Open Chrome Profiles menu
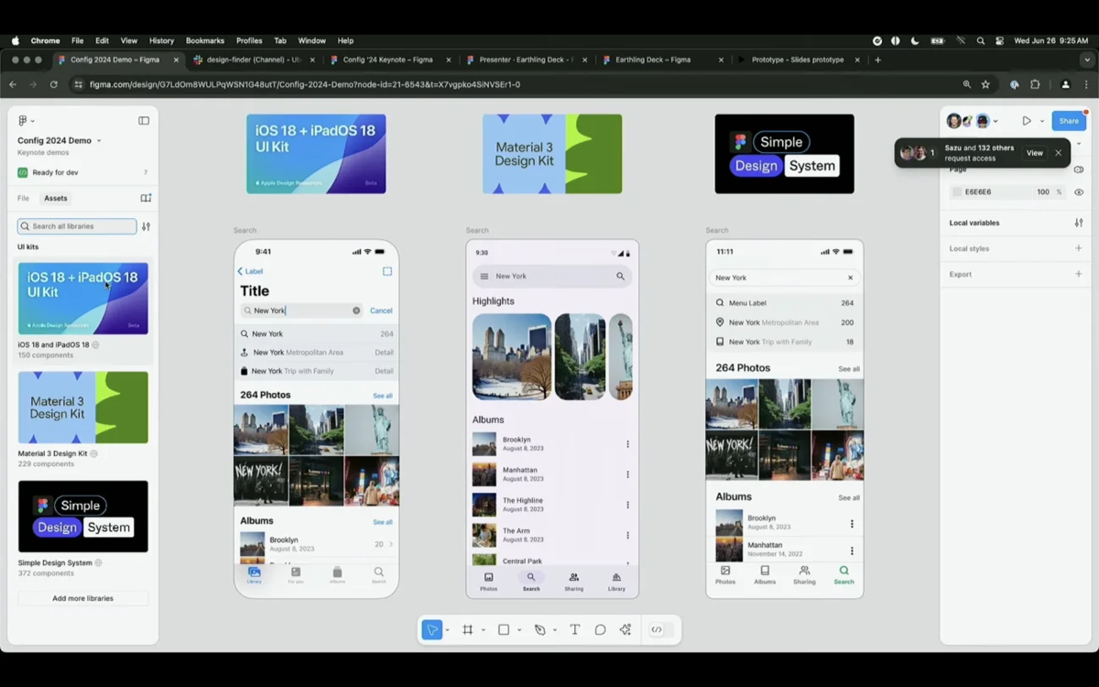The height and width of the screenshot is (687, 1099). 249,41
